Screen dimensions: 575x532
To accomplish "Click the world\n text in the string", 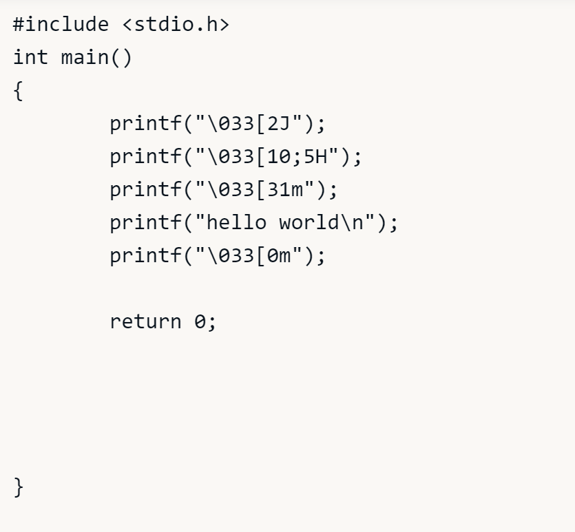I will [x=326, y=222].
